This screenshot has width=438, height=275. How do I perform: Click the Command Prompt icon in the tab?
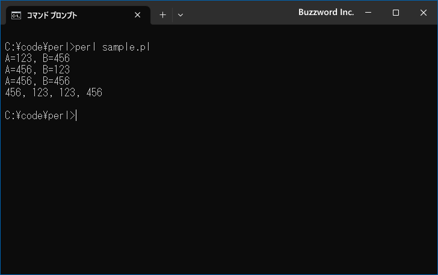(x=16, y=16)
